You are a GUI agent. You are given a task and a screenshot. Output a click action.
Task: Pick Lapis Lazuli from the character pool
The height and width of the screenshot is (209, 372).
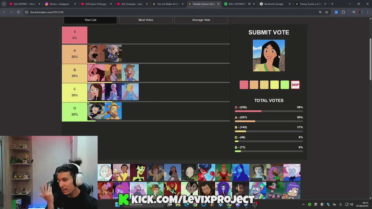[241, 172]
